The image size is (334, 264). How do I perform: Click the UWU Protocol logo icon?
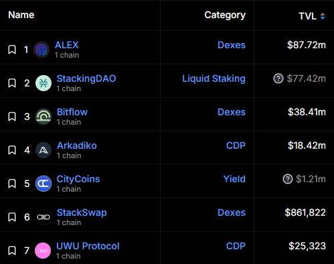[43, 251]
